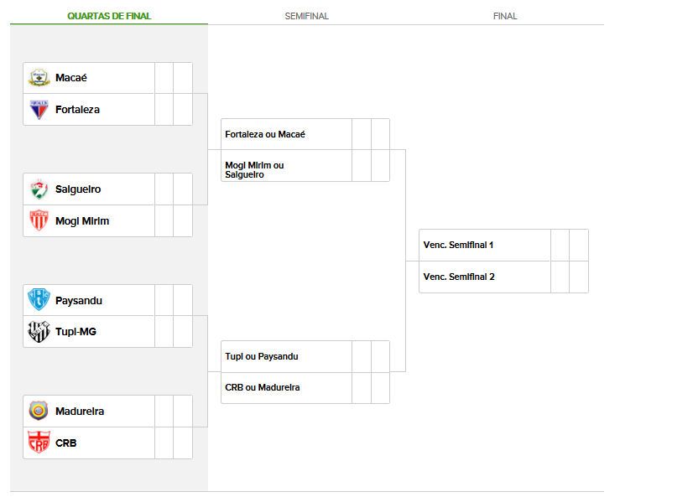Click the Salgueiro team crest
Screen dimensions: 693x497
pos(39,189)
